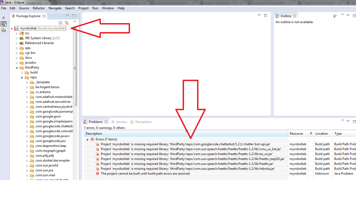
Task: Sort Problems by Location column header
Action: click(323, 134)
